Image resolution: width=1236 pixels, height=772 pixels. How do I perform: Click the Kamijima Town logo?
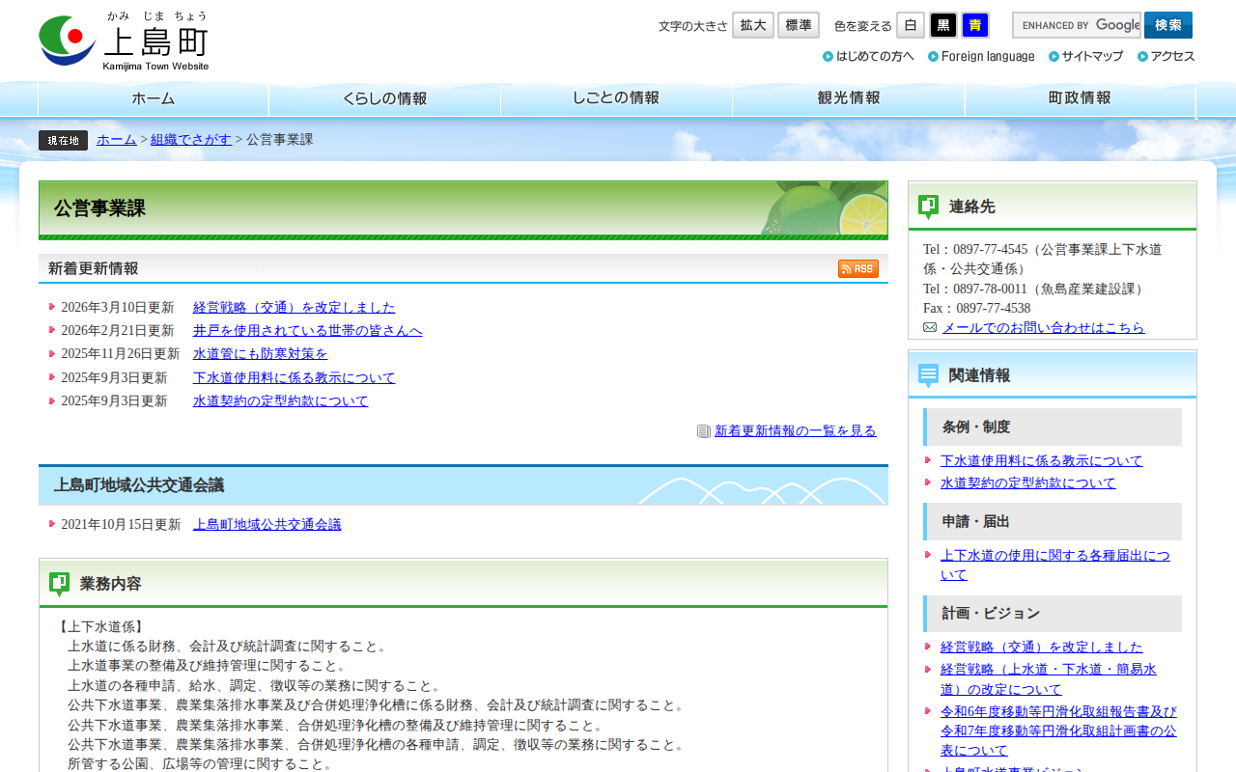[124, 41]
